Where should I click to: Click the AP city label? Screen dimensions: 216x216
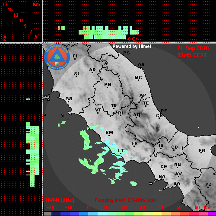coord(143,95)
